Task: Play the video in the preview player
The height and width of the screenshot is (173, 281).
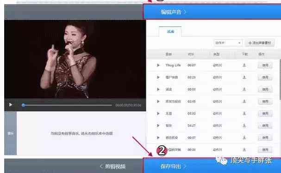Action: (11, 105)
